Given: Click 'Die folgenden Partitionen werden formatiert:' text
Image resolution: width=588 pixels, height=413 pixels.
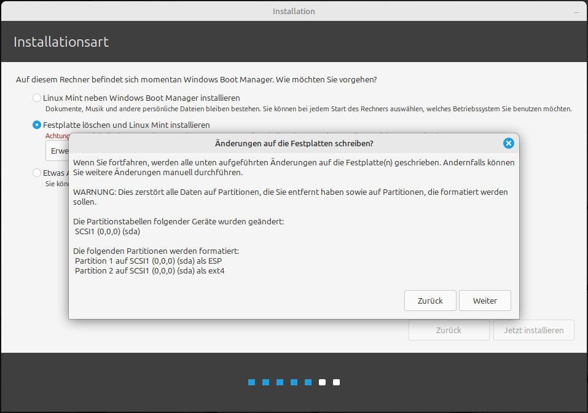Looking at the screenshot, I should pos(156,251).
